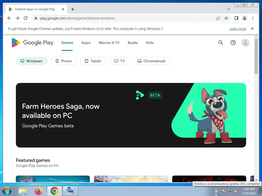The image size is (262, 196).
Task: Dismiss the Windows 7 update notice
Action: click(x=252, y=29)
